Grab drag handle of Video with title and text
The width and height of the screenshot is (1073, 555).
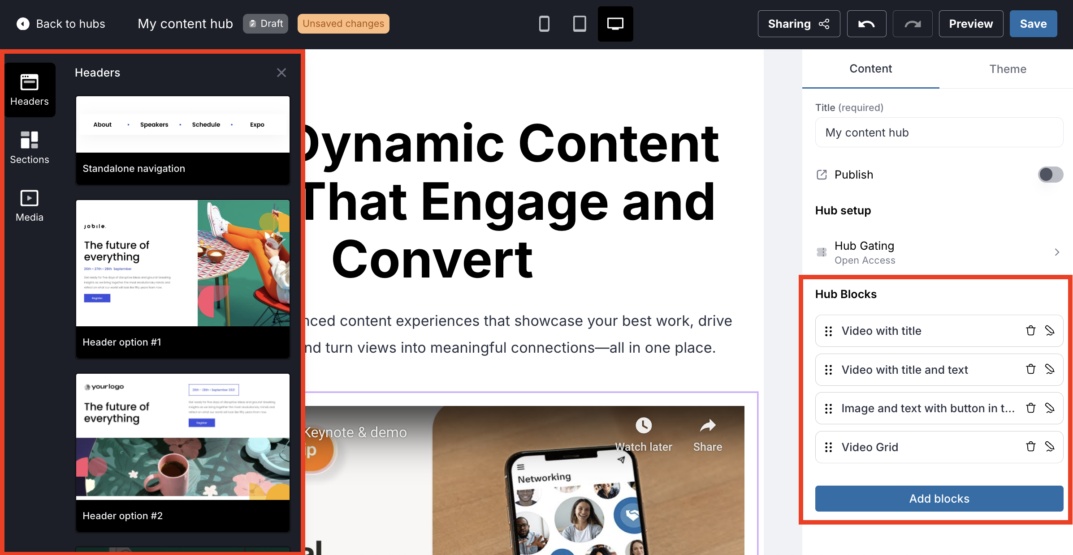(828, 370)
